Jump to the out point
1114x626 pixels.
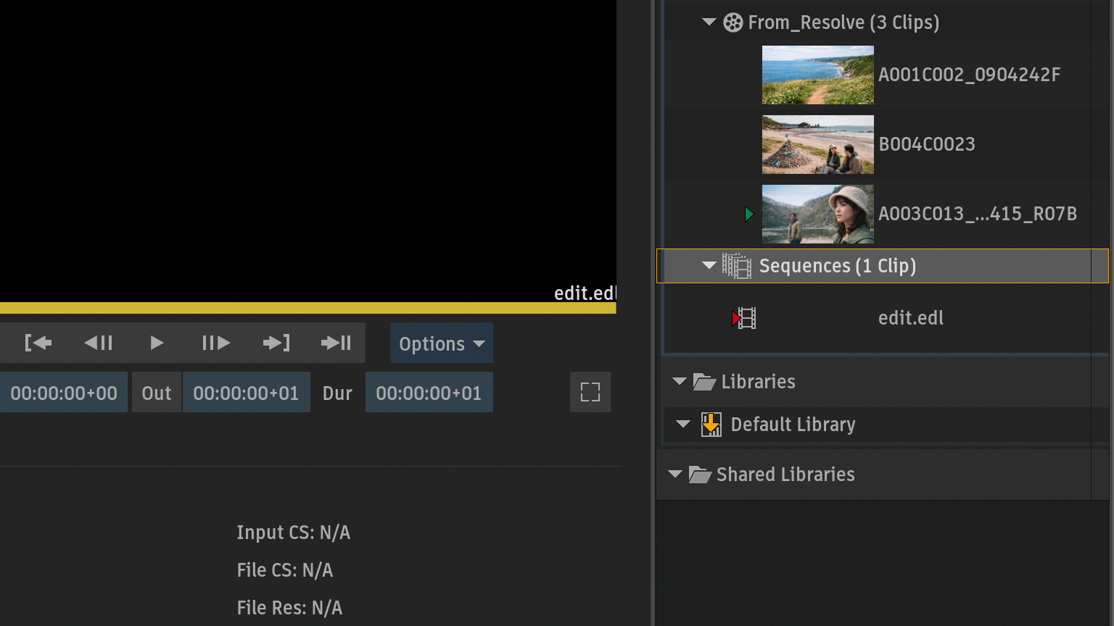[x=276, y=343]
